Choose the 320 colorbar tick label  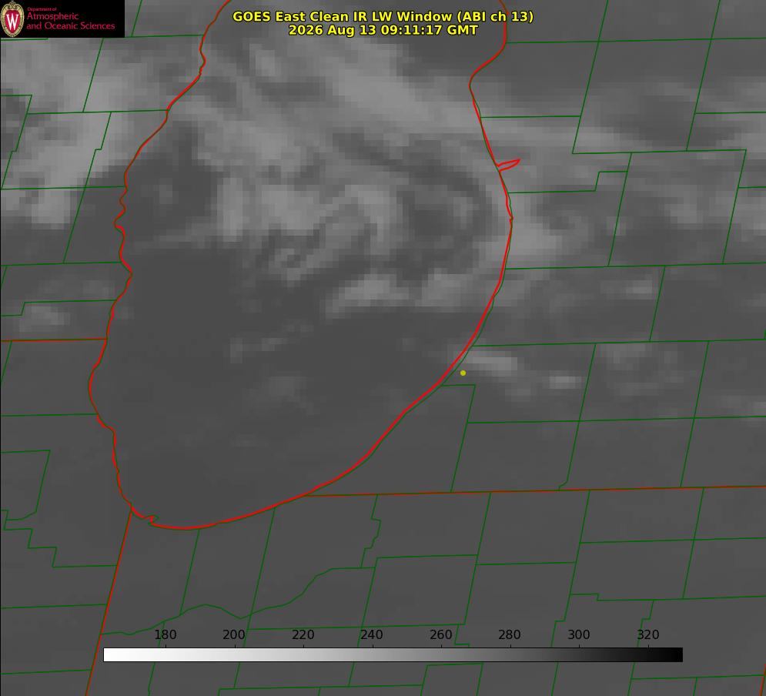648,634
